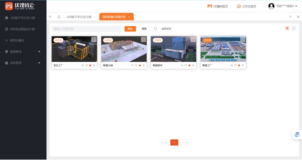Open the edit icon on 孪生工厂 card
302x160 pixels.
(86, 65)
